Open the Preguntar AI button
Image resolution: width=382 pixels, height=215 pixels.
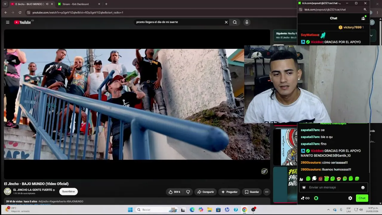tap(229, 192)
